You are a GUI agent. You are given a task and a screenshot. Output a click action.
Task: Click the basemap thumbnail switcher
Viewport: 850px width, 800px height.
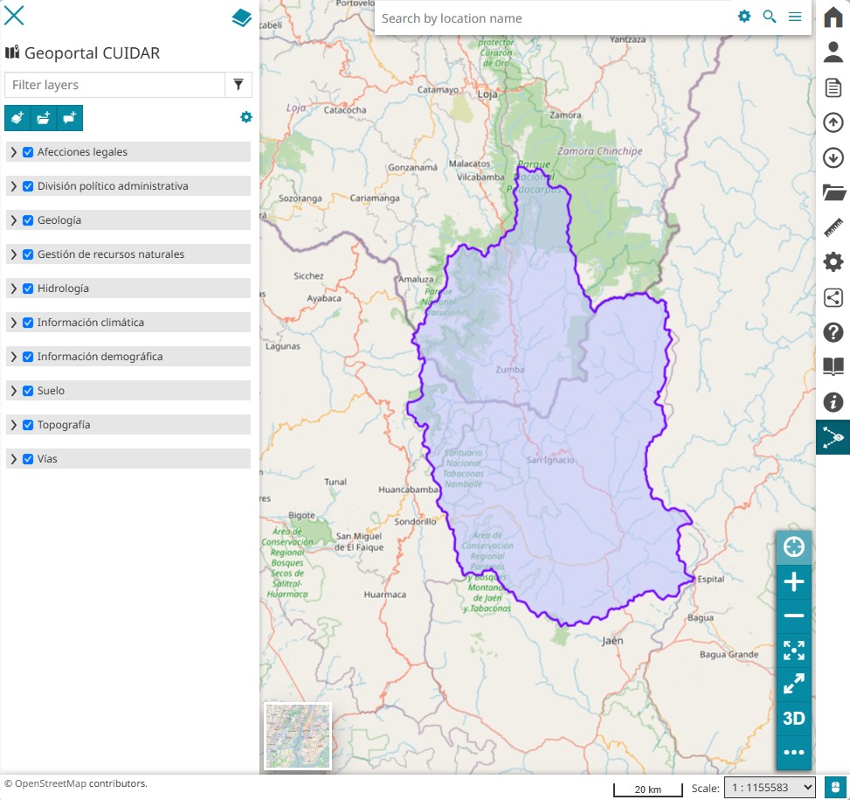(x=298, y=736)
